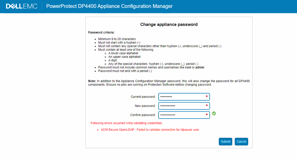Click the 'Change appliance password' heading

click(x=169, y=24)
